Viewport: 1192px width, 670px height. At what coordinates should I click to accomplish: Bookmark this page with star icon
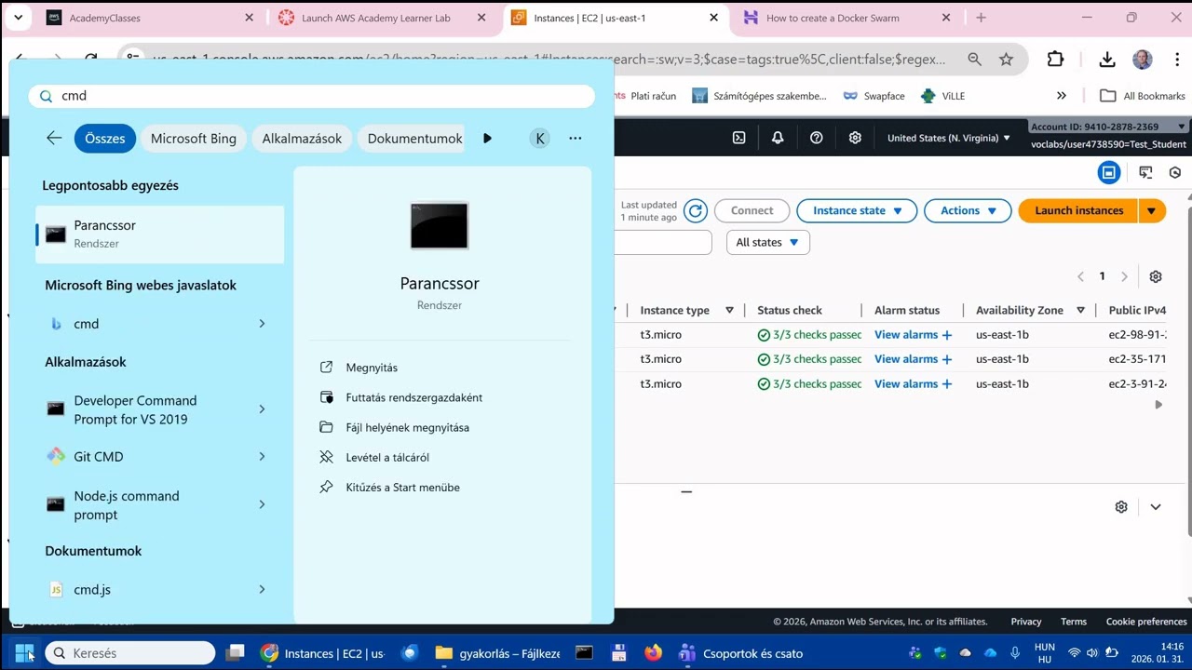tap(1006, 60)
